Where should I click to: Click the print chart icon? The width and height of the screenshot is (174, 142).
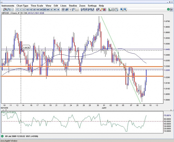tap(113, 10)
